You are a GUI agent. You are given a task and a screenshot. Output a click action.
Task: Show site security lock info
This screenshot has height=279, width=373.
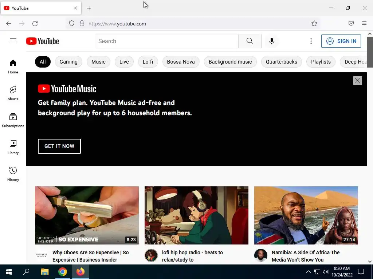82,24
